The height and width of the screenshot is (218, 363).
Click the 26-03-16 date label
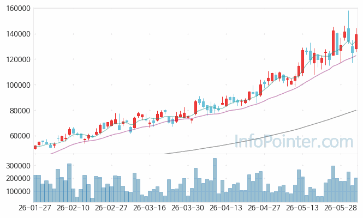(x=150, y=208)
